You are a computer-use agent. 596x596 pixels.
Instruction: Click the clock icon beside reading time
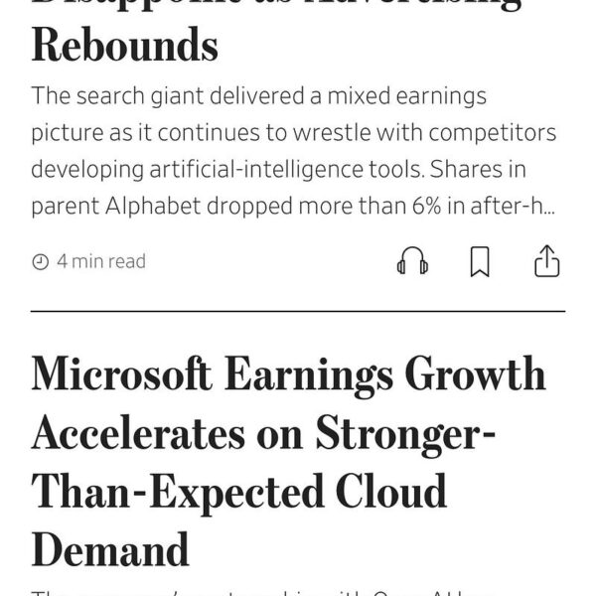(x=41, y=262)
